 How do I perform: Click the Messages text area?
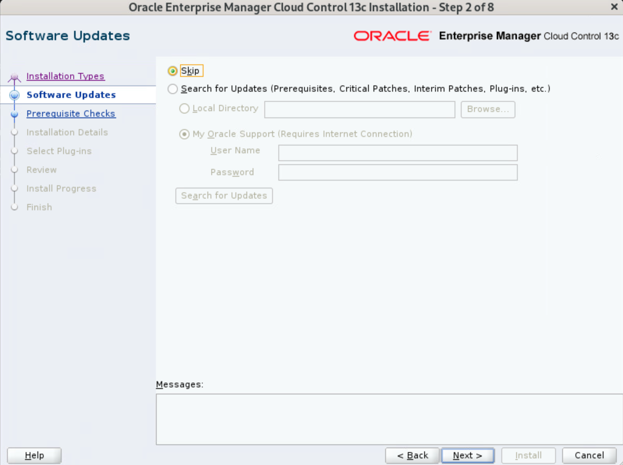coord(389,419)
